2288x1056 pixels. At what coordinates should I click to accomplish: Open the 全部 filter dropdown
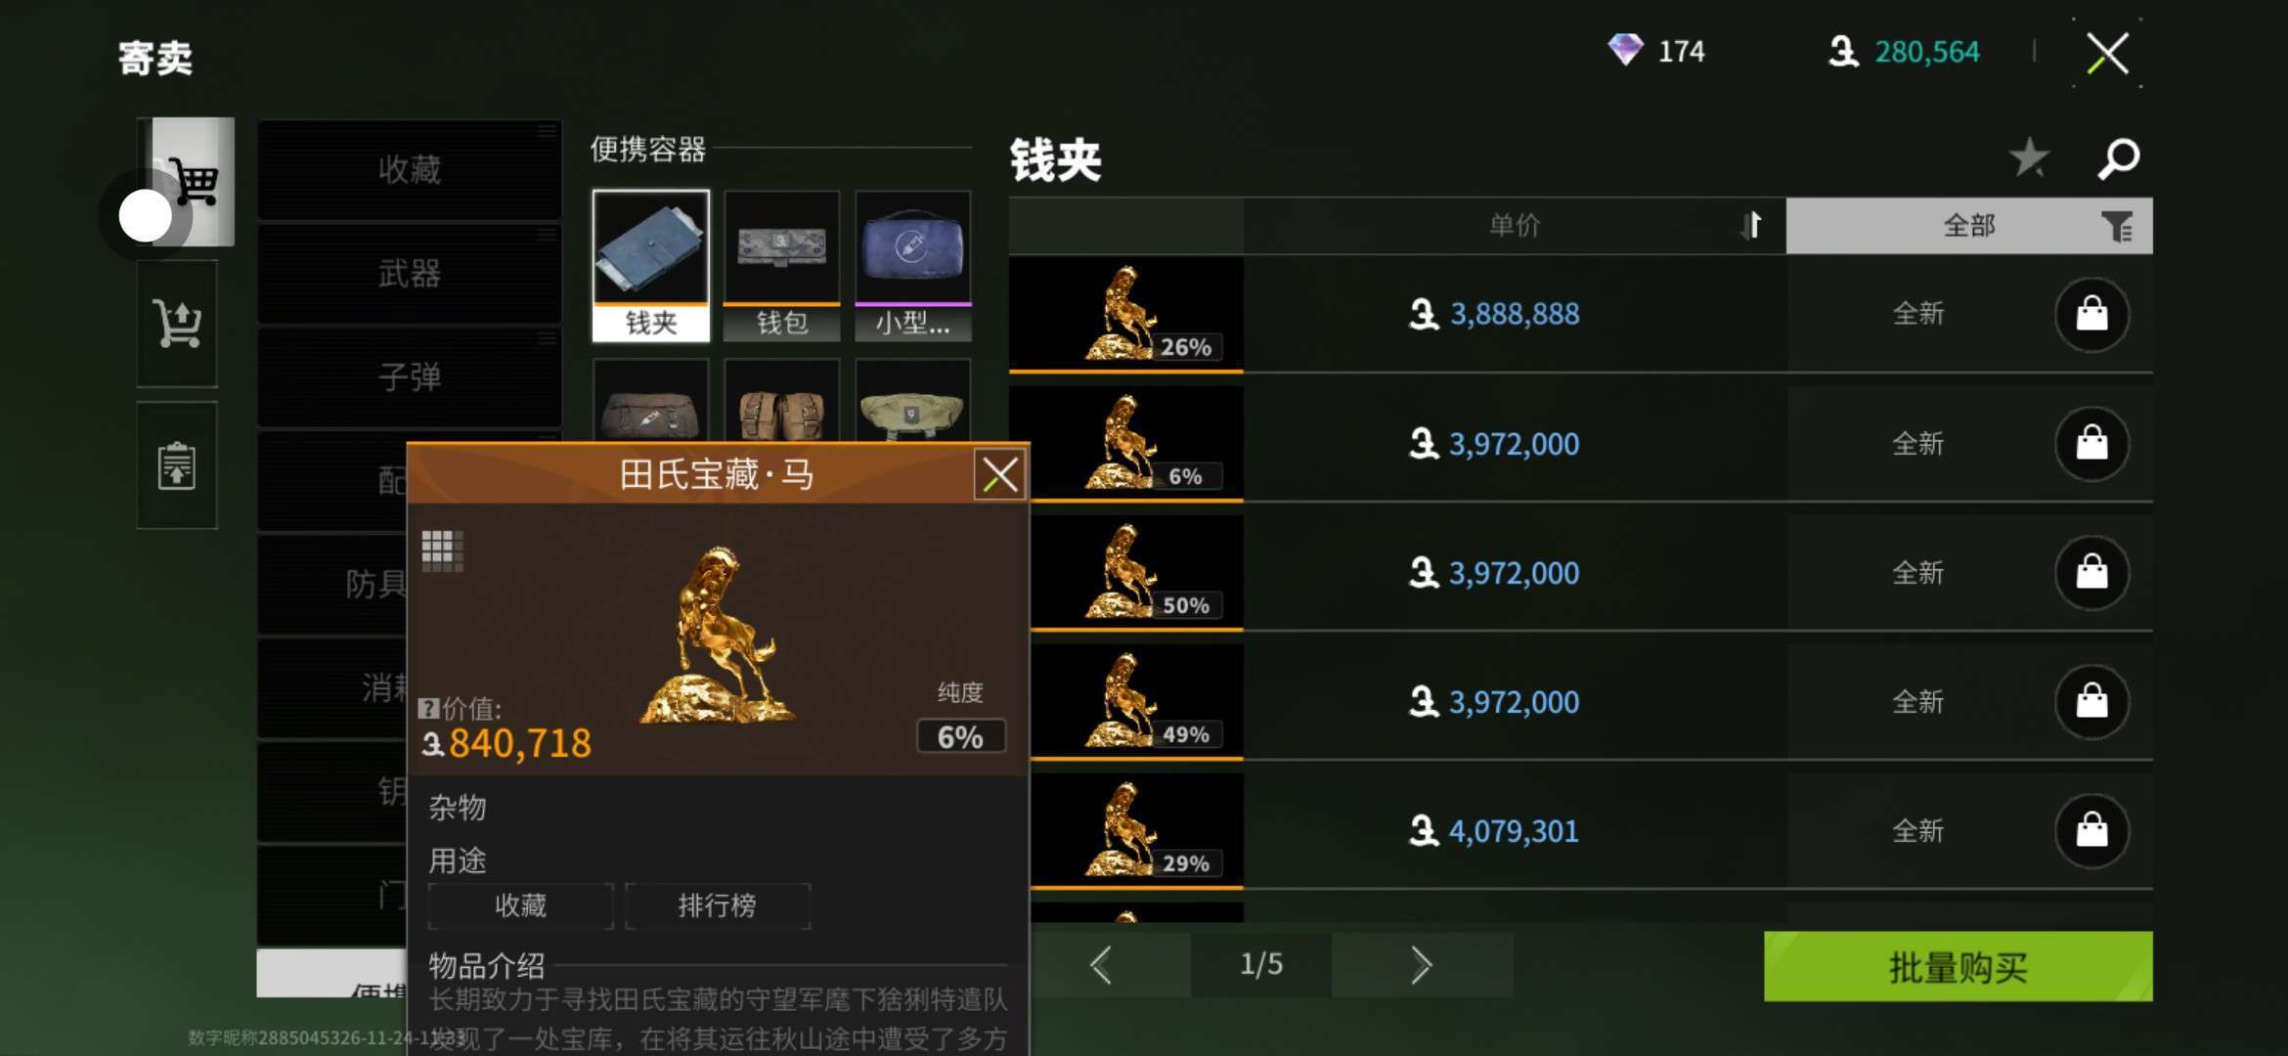(1969, 226)
